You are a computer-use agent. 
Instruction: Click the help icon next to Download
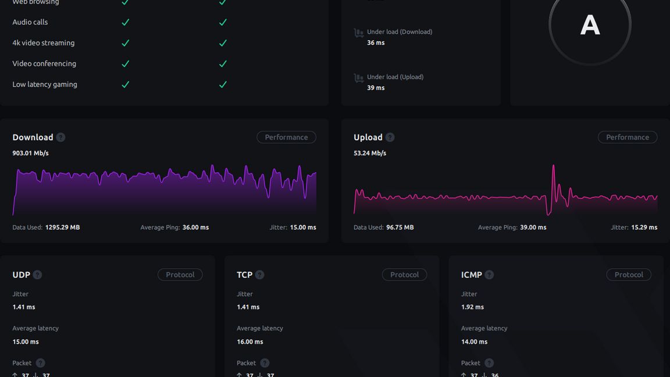60,137
